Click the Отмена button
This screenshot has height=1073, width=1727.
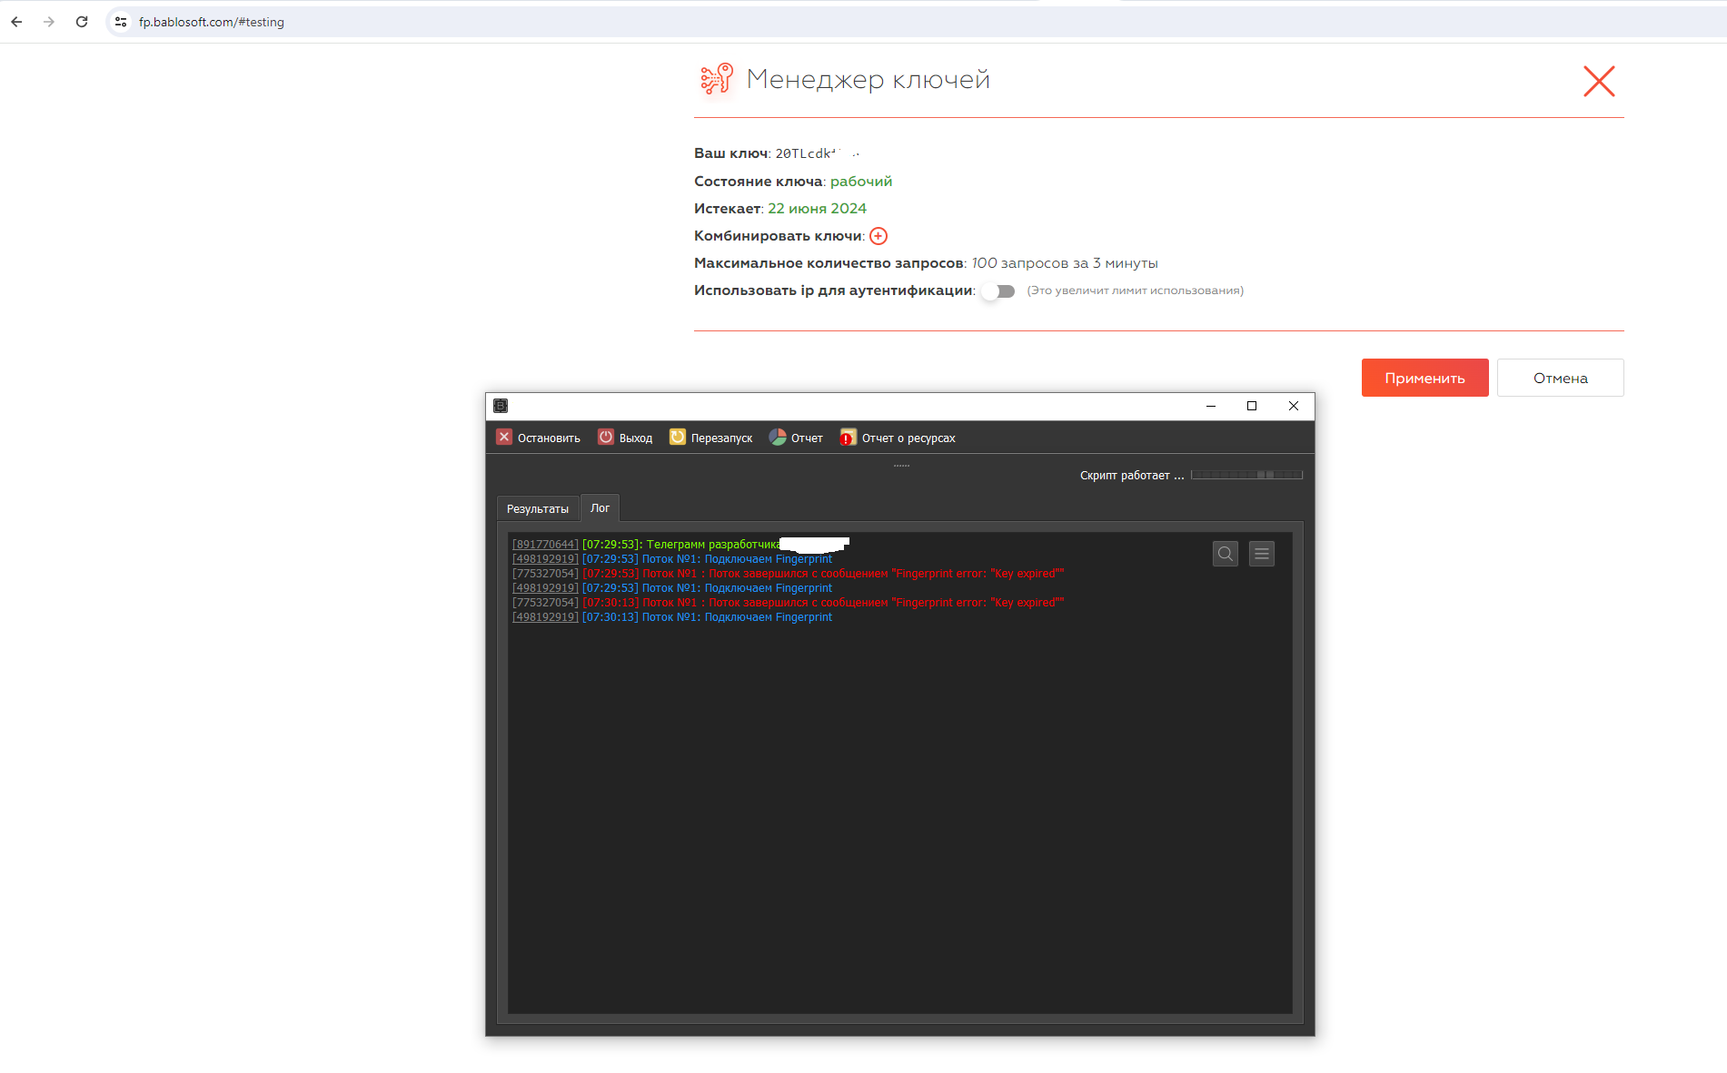1560,378
